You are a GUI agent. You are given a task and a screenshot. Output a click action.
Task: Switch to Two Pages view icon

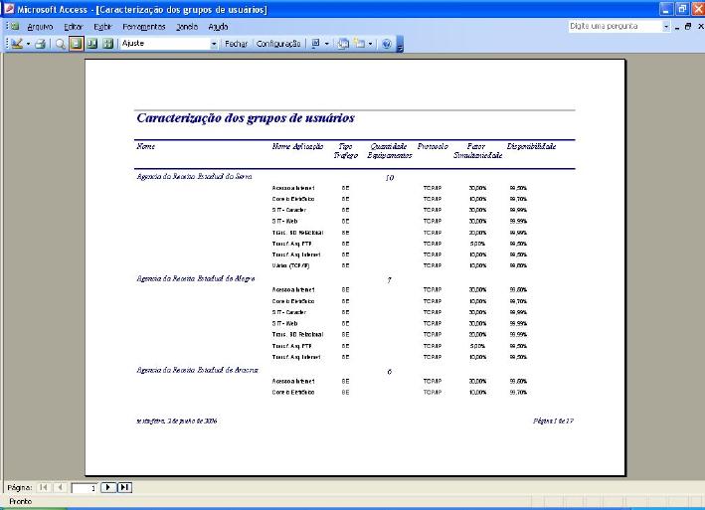(91, 44)
